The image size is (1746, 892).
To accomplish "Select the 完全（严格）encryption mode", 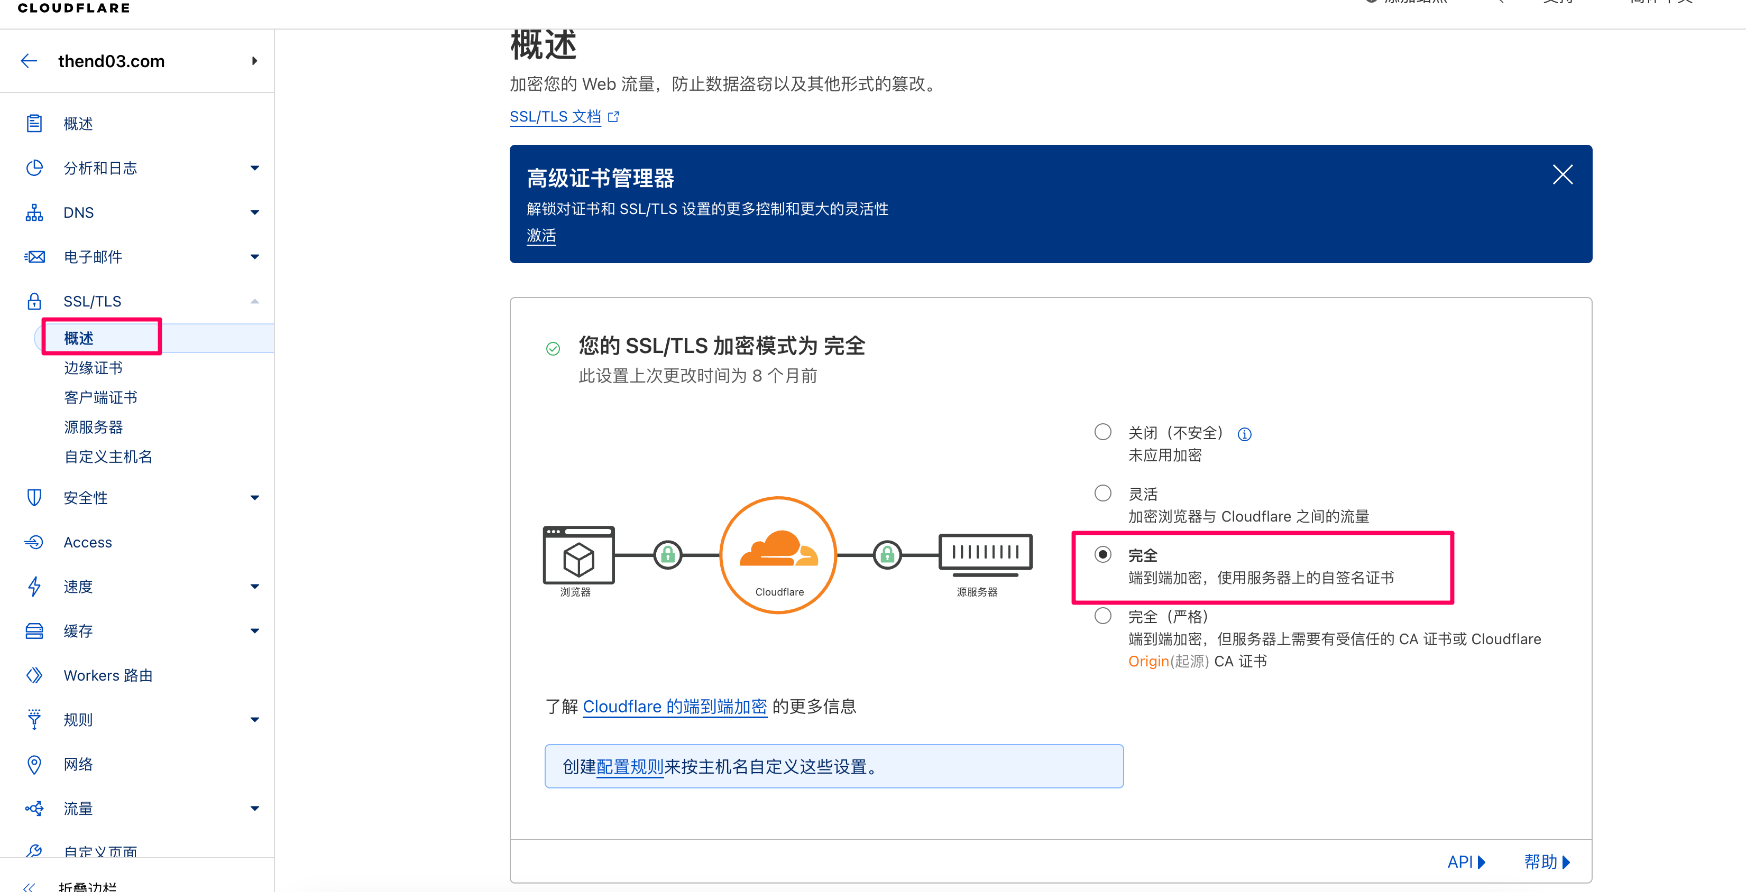I will 1103,616.
